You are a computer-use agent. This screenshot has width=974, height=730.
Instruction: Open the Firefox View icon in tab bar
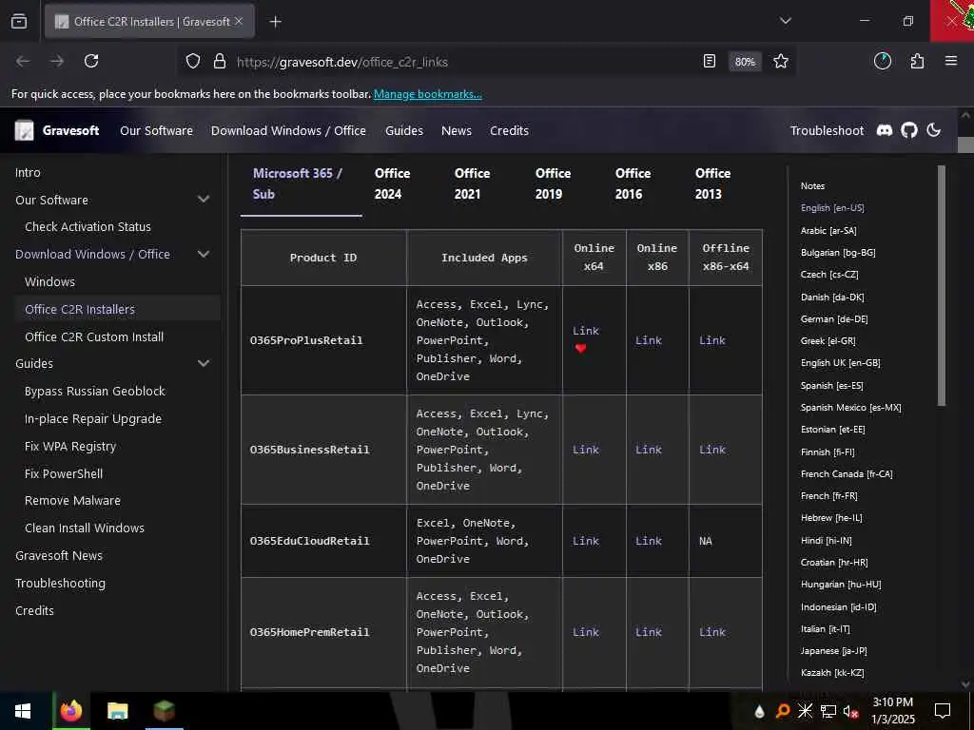(19, 21)
